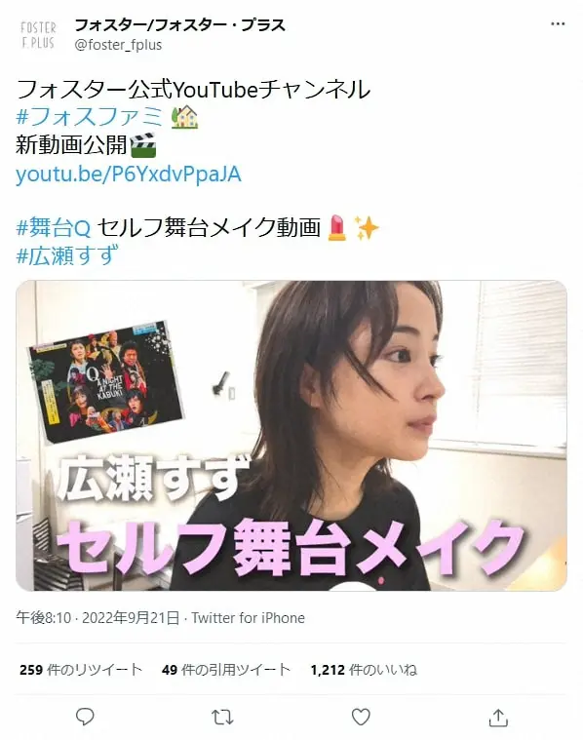
Task: Like the tweet with heart icon
Action: [361, 717]
